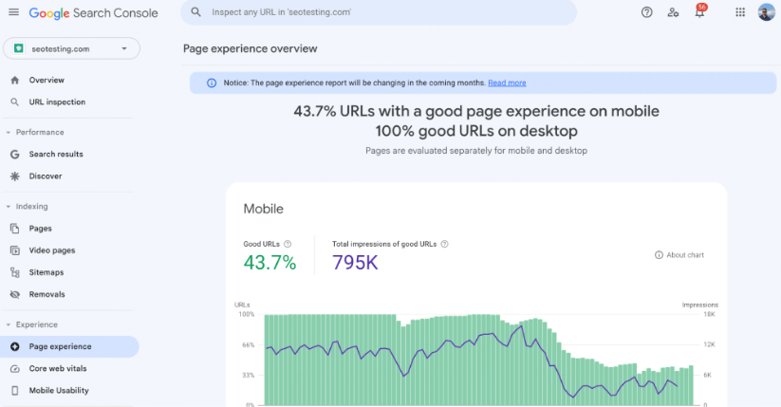Click help icon beside Good URLs
Screen dimensions: 781x407
click(x=288, y=244)
